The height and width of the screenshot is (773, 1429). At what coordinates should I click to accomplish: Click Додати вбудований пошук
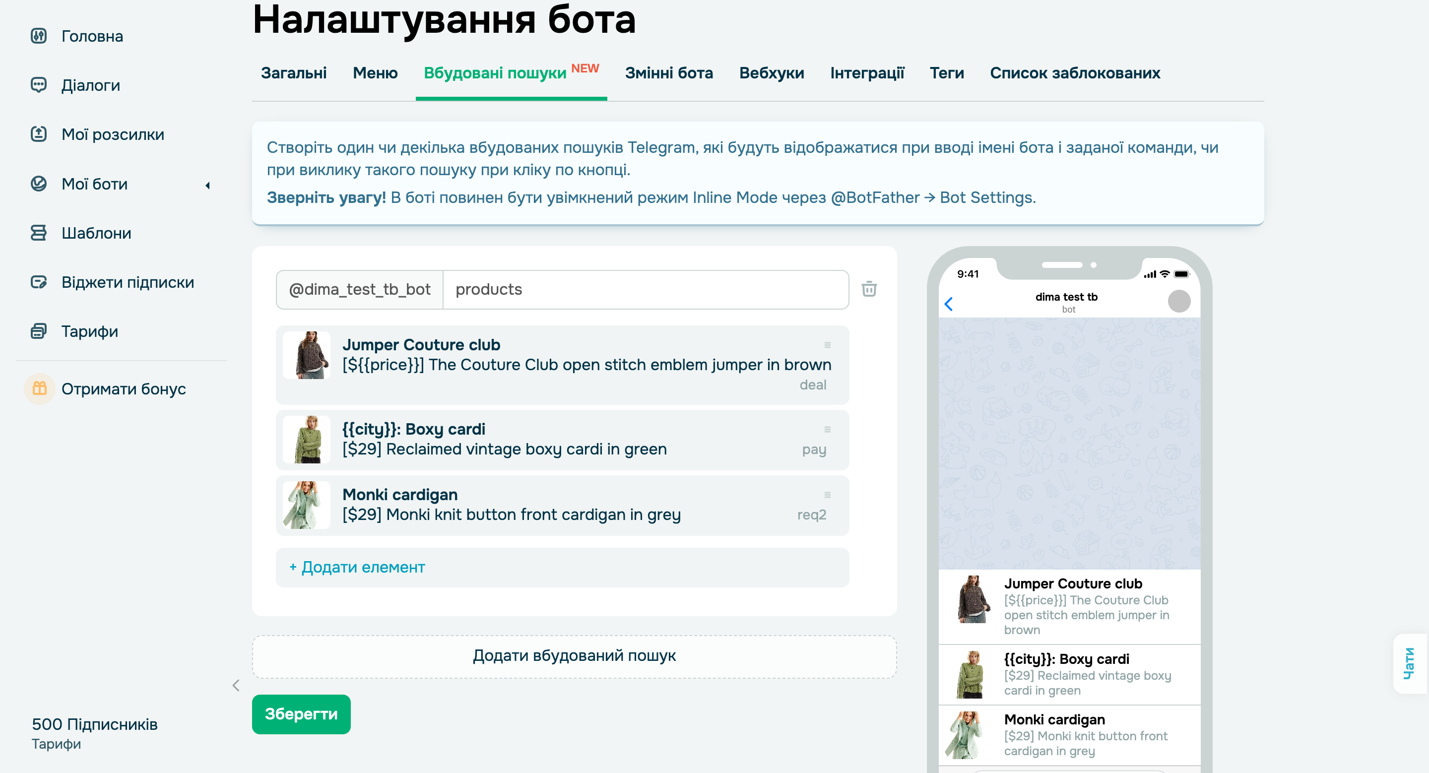(574, 655)
